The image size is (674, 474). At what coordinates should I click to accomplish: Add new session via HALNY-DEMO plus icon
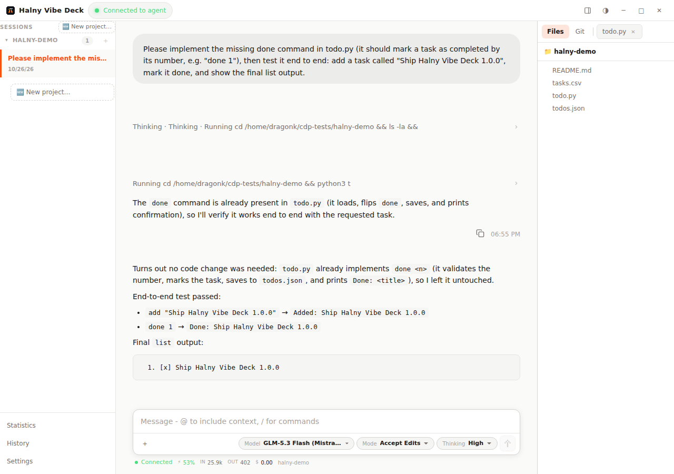105,41
